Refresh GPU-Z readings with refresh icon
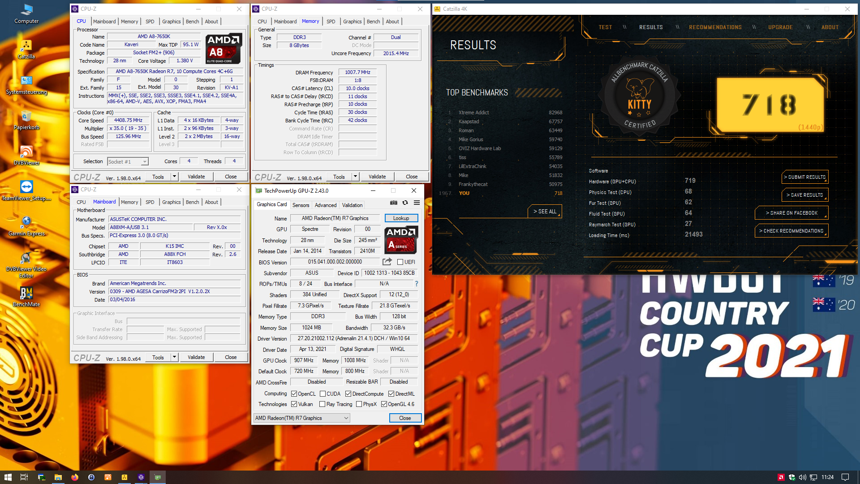860x484 pixels. pyautogui.click(x=405, y=203)
